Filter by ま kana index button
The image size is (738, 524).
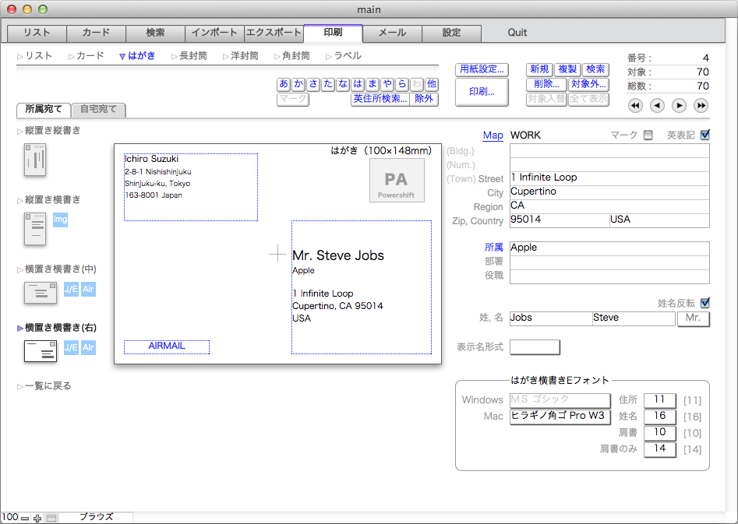(x=373, y=84)
